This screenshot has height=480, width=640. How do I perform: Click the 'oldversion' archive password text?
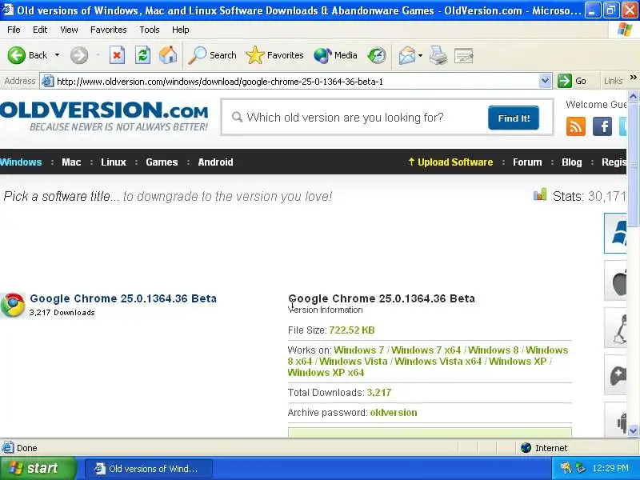click(394, 412)
